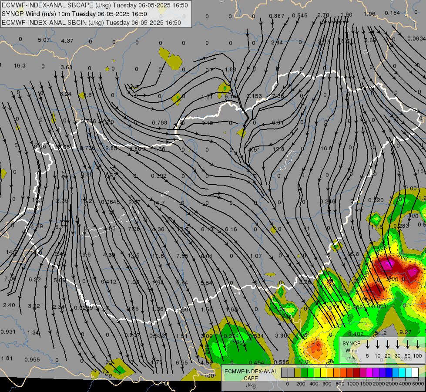Click the 0.412 value on the map
This screenshot has height=392, width=426.
click(109, 281)
